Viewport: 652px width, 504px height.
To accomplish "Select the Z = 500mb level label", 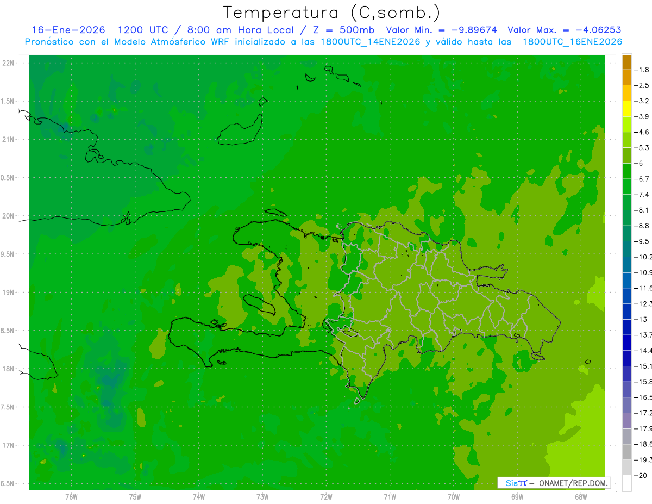I will [344, 30].
